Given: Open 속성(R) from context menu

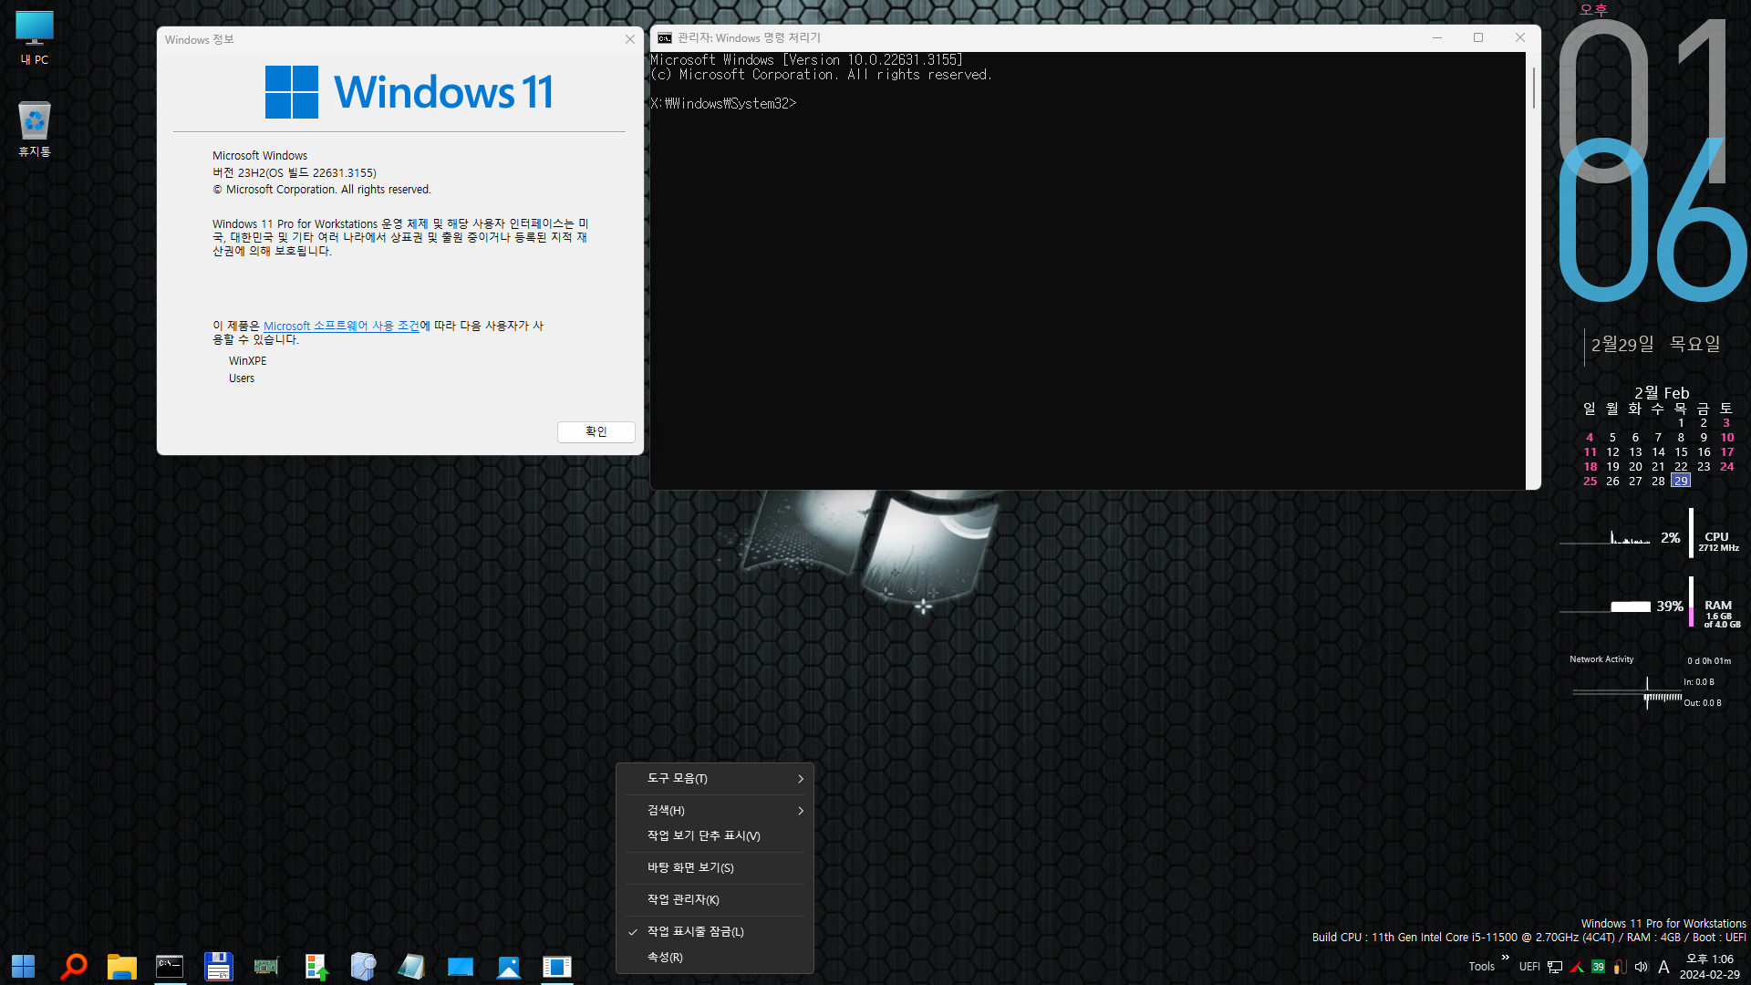Looking at the screenshot, I should click(715, 958).
